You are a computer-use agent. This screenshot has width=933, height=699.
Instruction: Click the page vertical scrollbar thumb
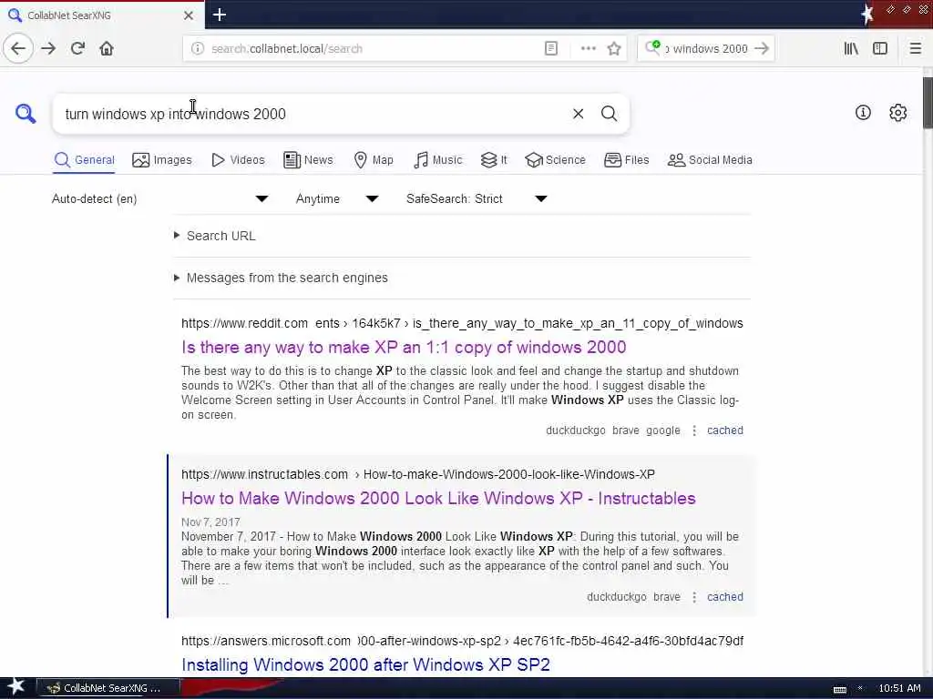coord(928,102)
